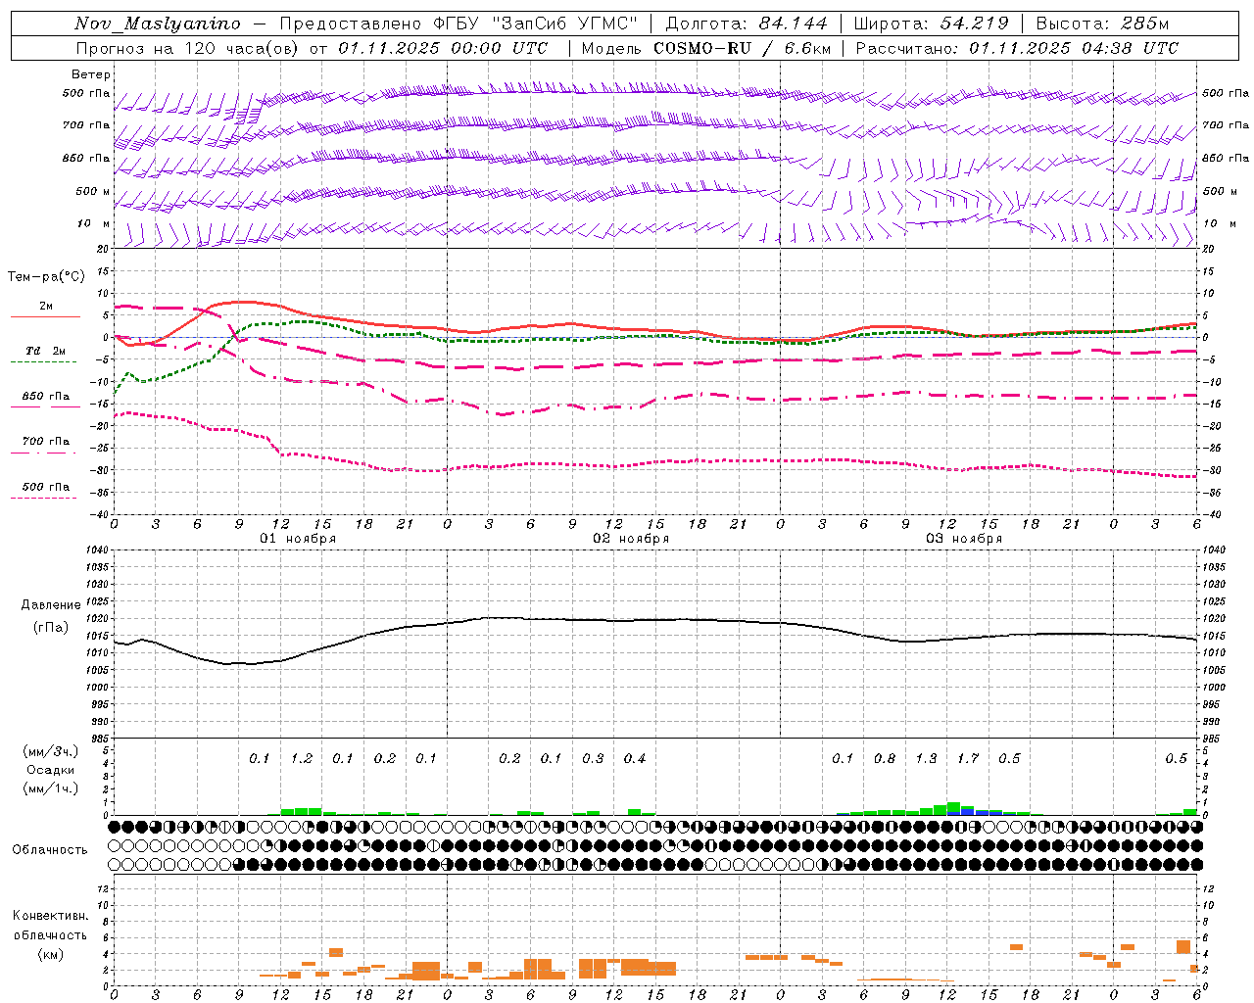The width and height of the screenshot is (1254, 1003).
Task: Click the 03 ноября date label
Action: click(964, 539)
